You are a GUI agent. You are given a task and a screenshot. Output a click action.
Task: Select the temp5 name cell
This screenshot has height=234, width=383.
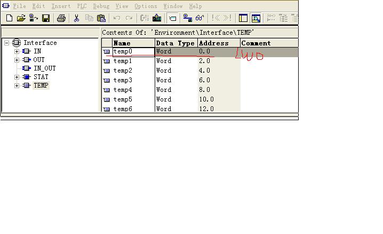click(x=133, y=99)
